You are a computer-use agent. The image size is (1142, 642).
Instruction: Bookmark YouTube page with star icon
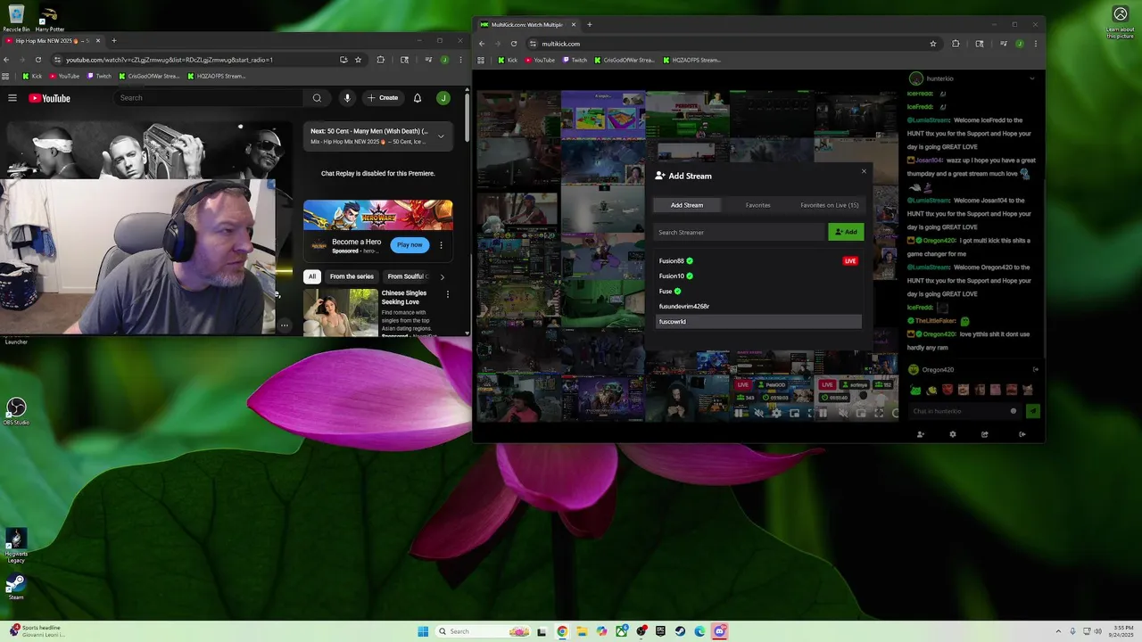[x=358, y=60]
